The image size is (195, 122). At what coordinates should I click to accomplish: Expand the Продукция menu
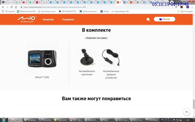pos(48,20)
